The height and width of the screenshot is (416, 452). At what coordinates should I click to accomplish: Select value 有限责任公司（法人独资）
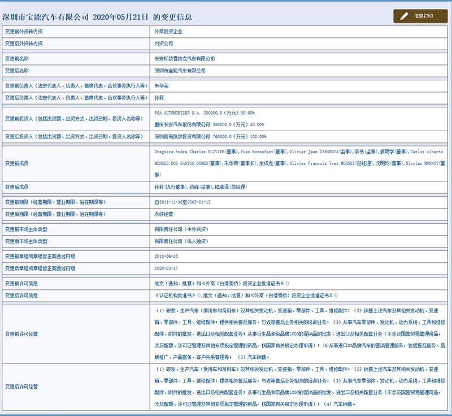pos(181,241)
